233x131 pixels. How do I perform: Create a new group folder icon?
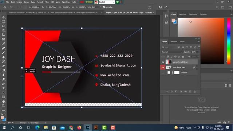(185, 92)
